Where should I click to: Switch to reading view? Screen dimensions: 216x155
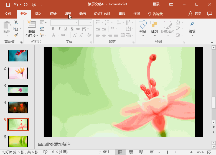[141, 152]
